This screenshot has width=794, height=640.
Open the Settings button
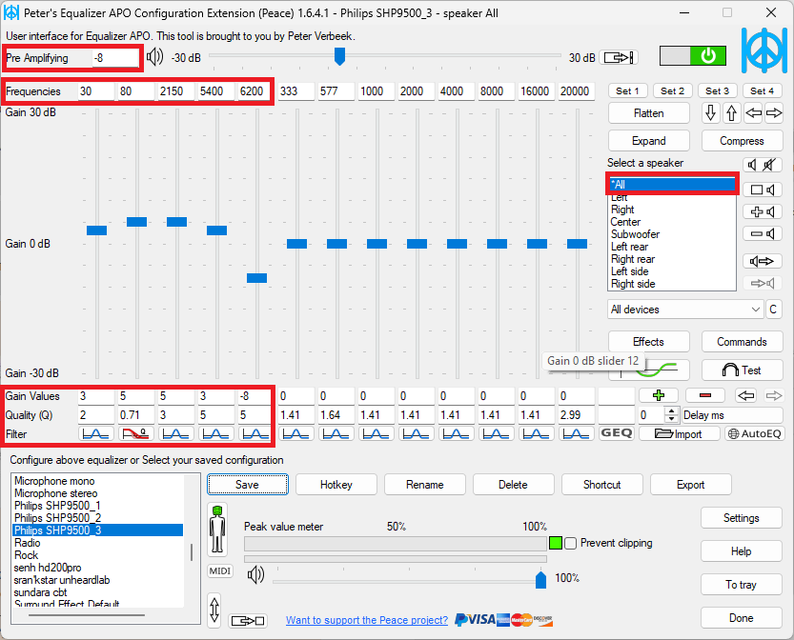click(x=742, y=517)
